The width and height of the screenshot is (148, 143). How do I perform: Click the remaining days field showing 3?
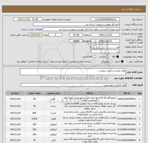tap(55, 35)
